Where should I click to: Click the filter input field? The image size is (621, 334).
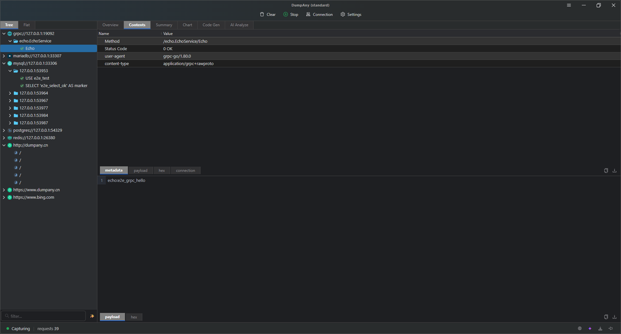coord(44,316)
